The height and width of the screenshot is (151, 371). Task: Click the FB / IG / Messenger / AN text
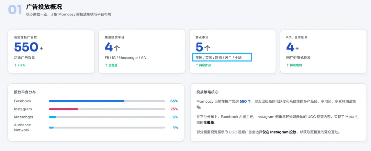tap(125, 58)
